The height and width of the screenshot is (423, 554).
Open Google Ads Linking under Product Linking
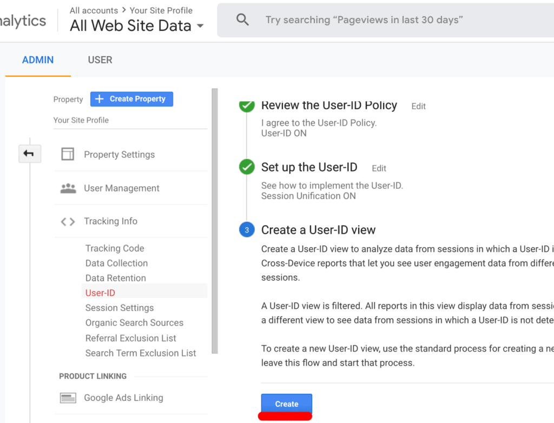[x=123, y=398]
